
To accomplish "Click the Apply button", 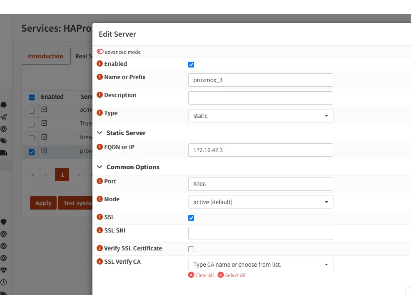I will 43,203.
